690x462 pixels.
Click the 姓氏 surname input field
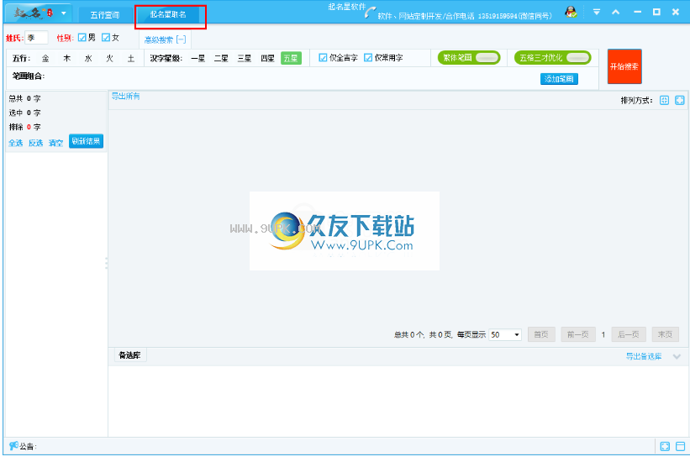[x=36, y=38]
